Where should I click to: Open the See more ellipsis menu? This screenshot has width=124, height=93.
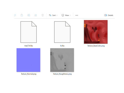[x=77, y=15]
